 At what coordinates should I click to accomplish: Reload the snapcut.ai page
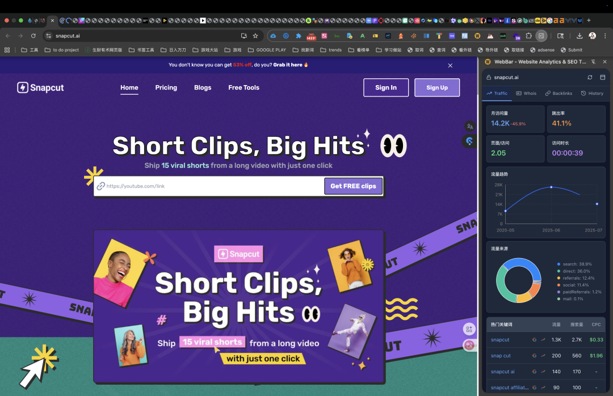(x=33, y=36)
